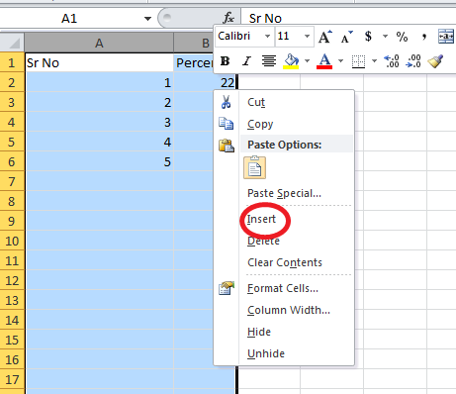Image resolution: width=456 pixels, height=394 pixels.
Task: Click the Merge and Center icon
Action: pyautogui.click(x=445, y=36)
